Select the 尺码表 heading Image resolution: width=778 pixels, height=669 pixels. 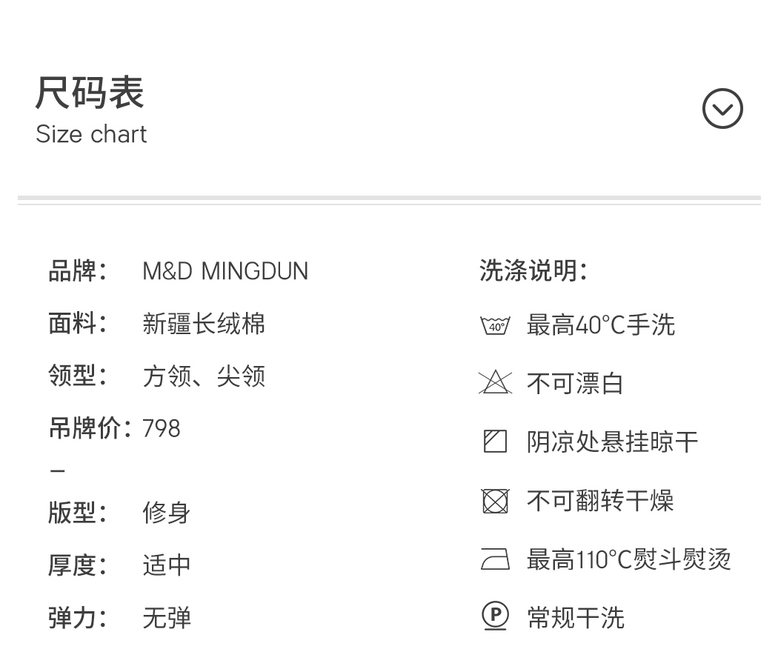coord(90,93)
